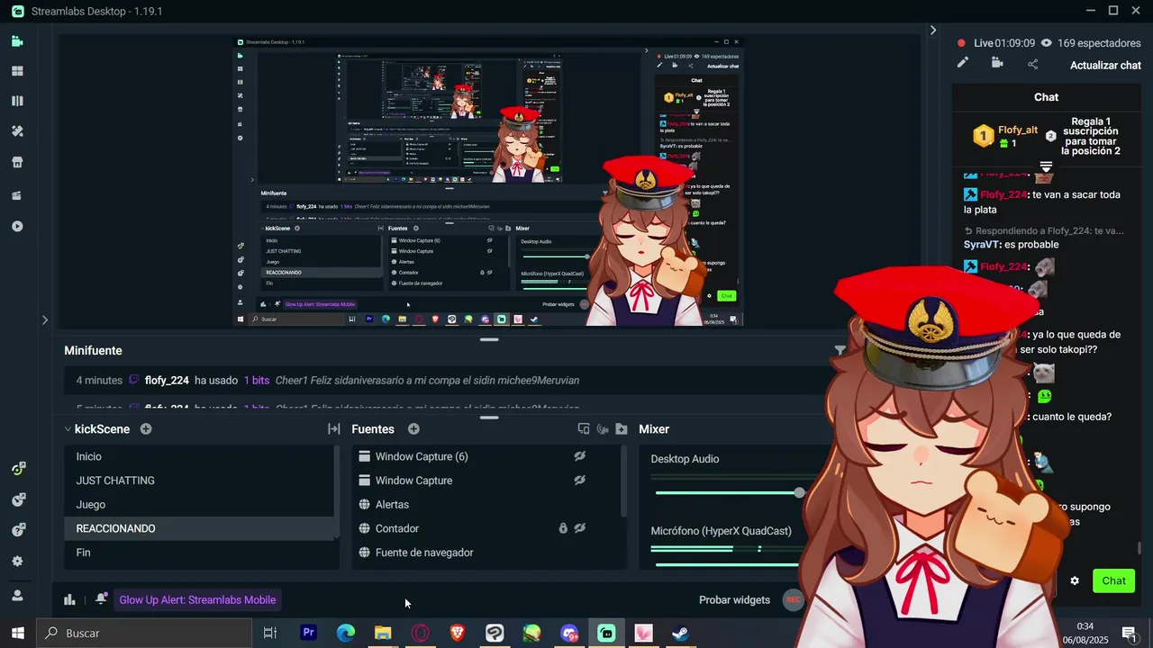Select the REACCIONANDO scene

tap(199, 528)
